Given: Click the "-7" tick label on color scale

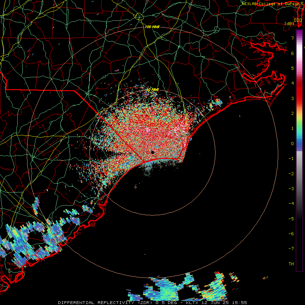Looking at the screenshot, I should pos(291,249).
